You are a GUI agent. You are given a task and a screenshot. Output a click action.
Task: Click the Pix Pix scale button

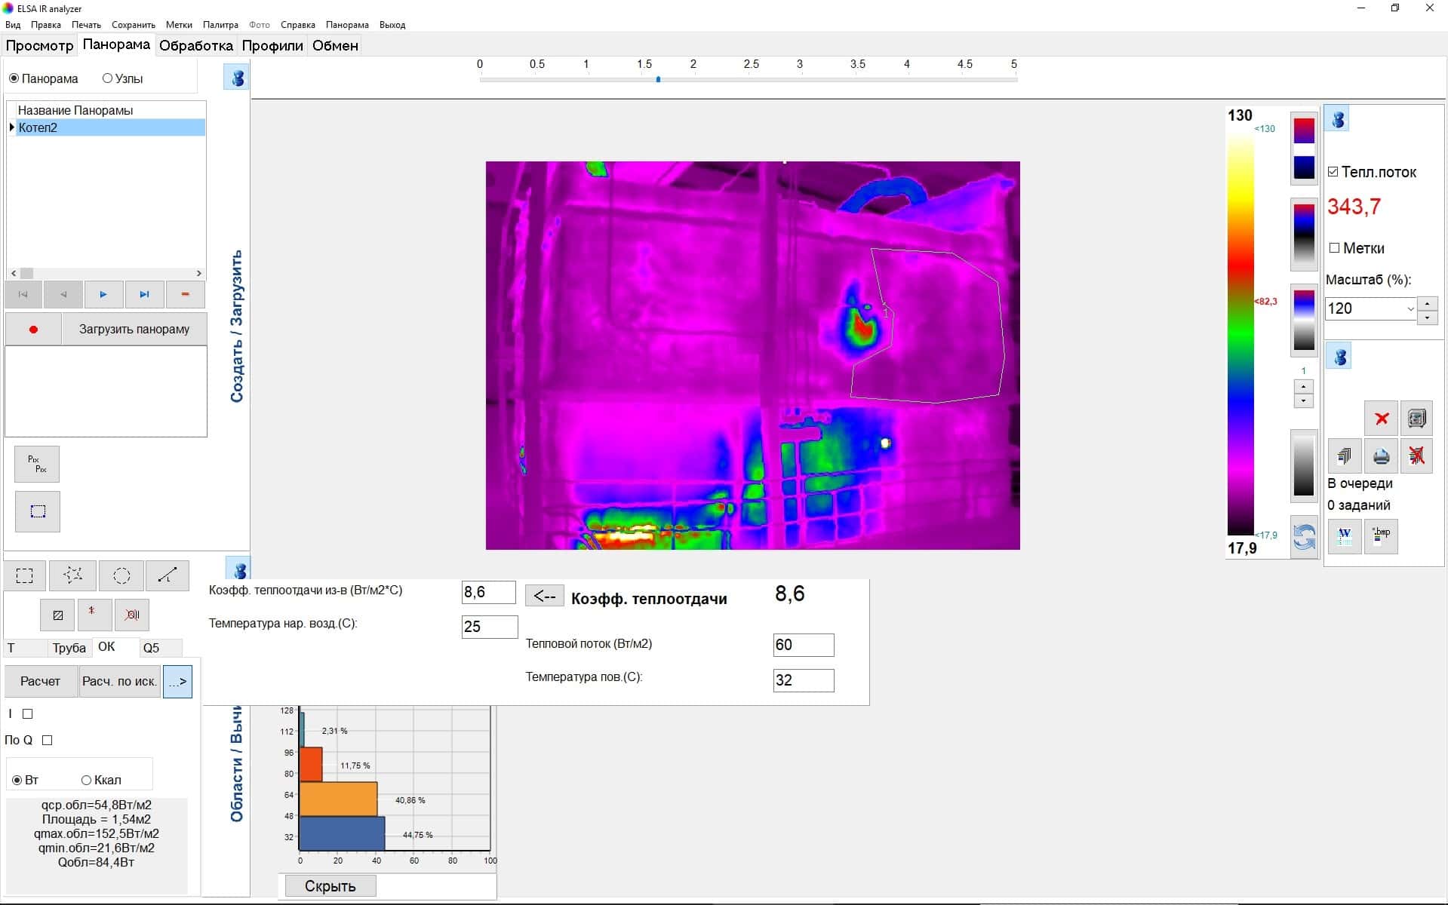coord(37,464)
